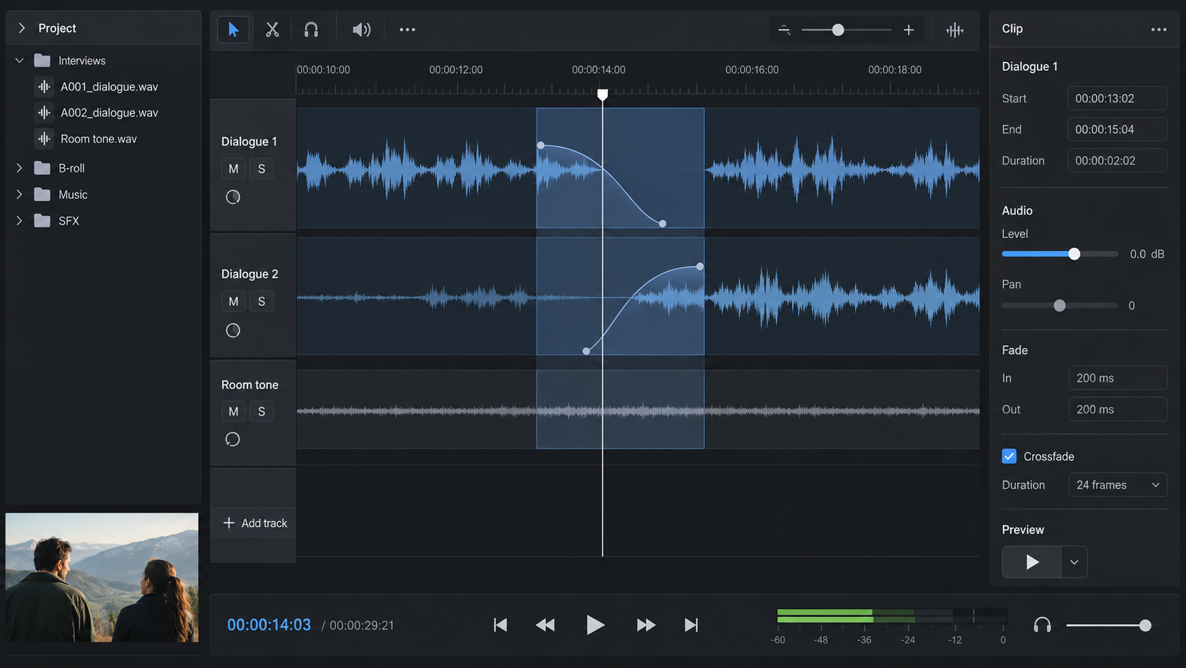Image resolution: width=1186 pixels, height=668 pixels.
Task: Click the Dialogue 2 track pan knob
Action: (233, 330)
